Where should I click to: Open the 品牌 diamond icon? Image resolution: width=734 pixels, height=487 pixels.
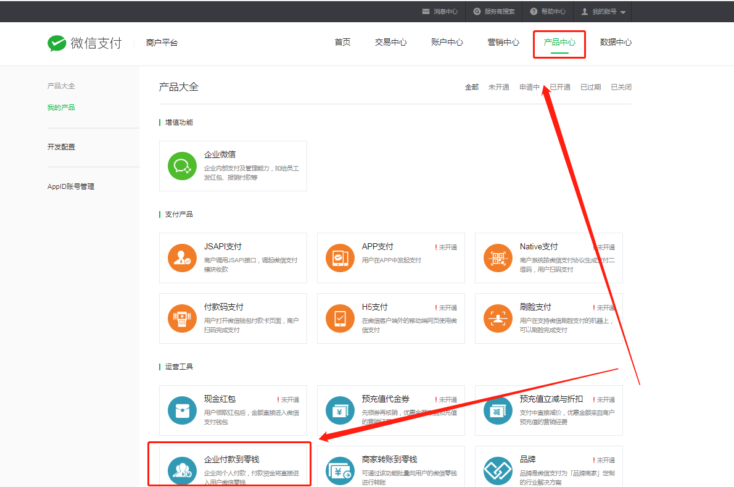click(x=498, y=470)
